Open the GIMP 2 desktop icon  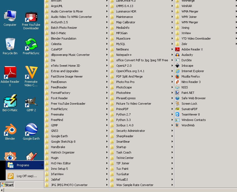pos(31,104)
